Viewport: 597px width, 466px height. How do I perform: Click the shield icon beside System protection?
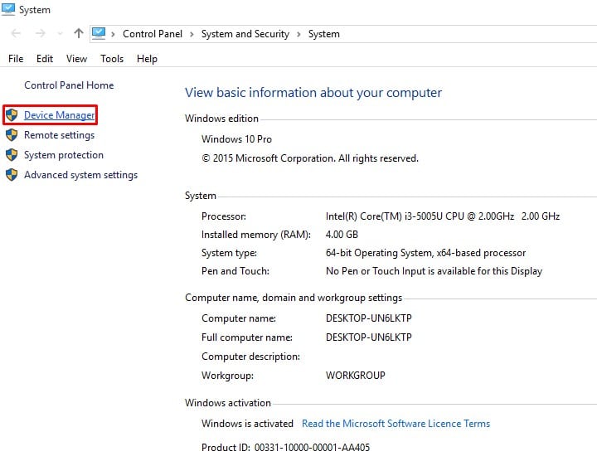point(12,154)
